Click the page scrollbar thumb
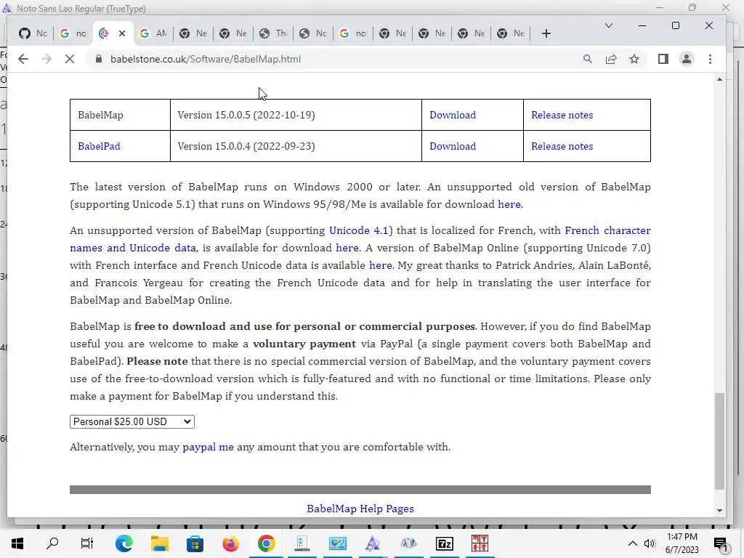744x558 pixels. pos(719,441)
